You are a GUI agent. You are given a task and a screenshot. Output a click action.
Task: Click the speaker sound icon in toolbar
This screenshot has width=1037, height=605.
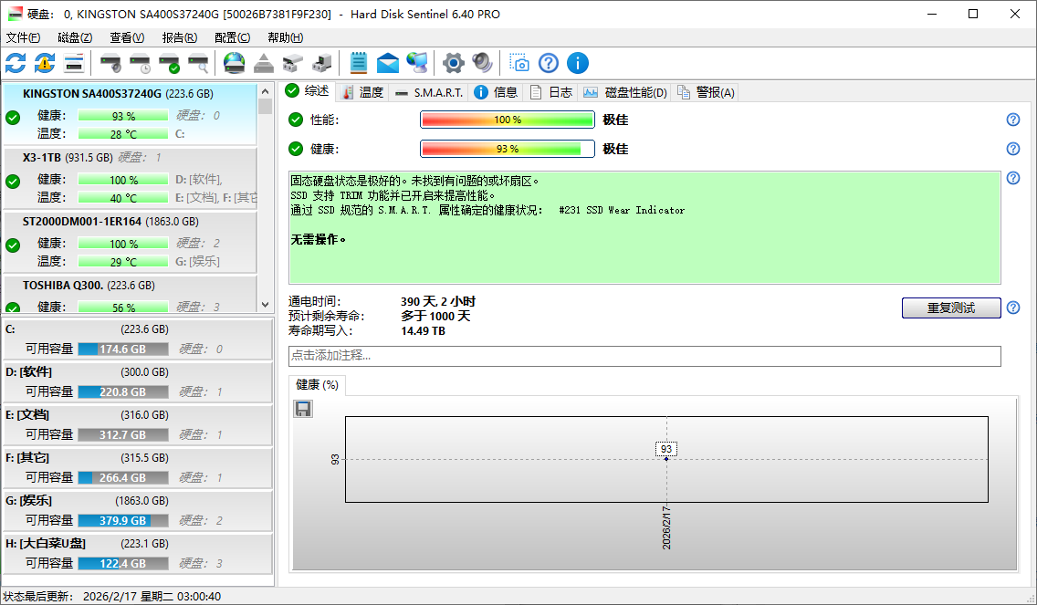pyautogui.click(x=482, y=63)
